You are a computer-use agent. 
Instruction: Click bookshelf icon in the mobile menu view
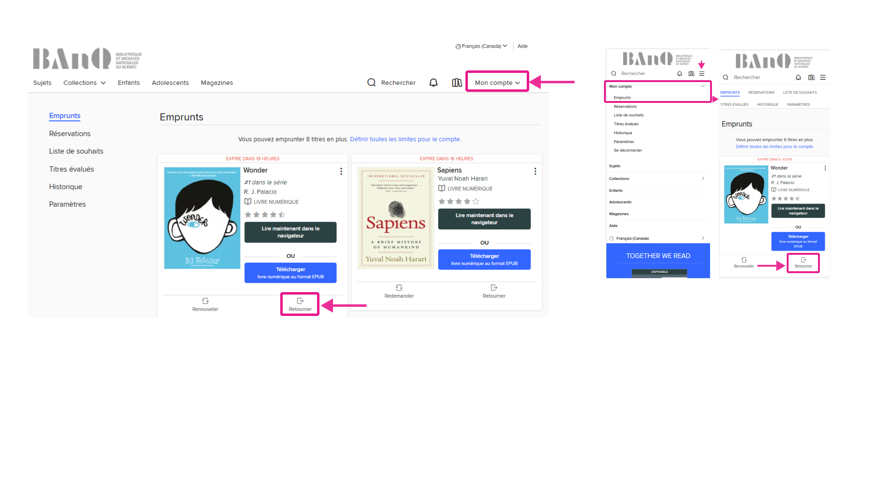(x=691, y=73)
